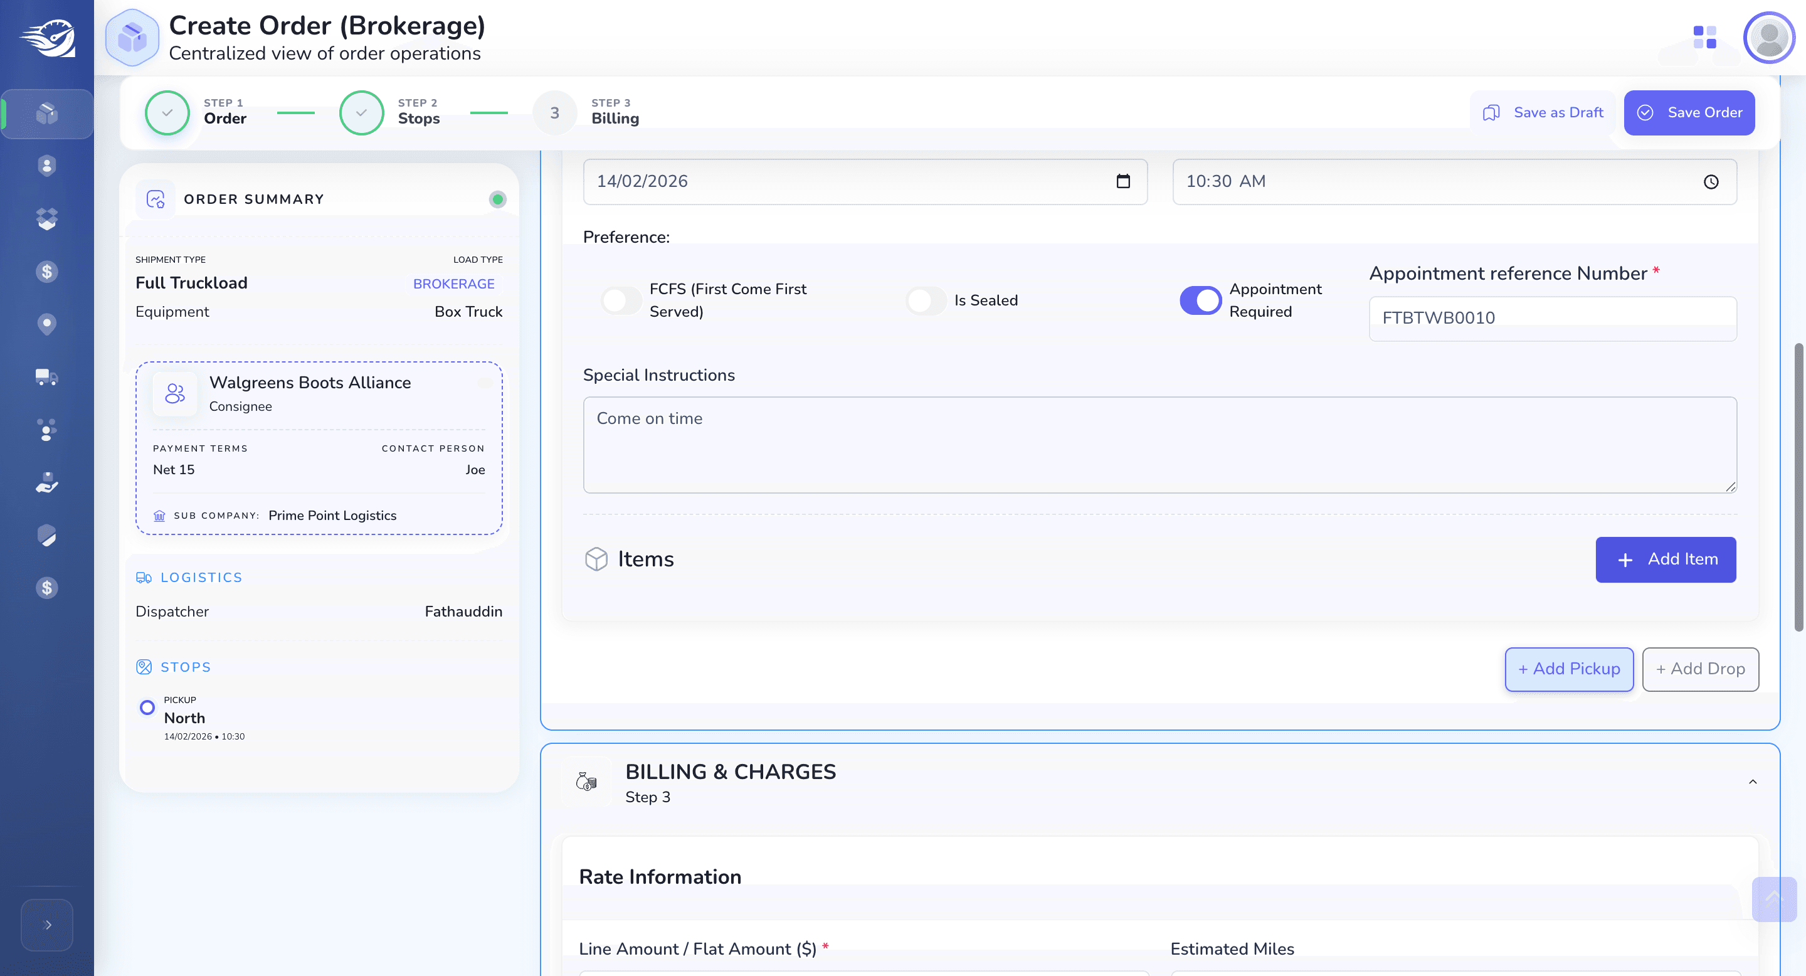This screenshot has width=1806, height=976.
Task: Collapse the Billing & Charges section
Action: point(1753,782)
